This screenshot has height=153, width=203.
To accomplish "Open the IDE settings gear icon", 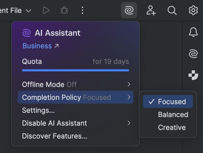I will coord(193,10).
